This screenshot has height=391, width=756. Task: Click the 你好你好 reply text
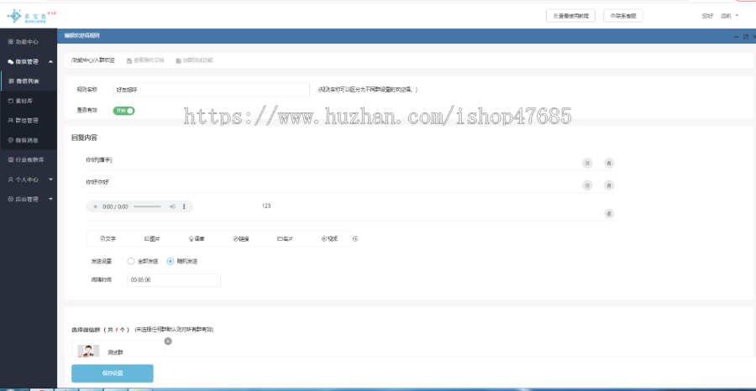point(97,182)
